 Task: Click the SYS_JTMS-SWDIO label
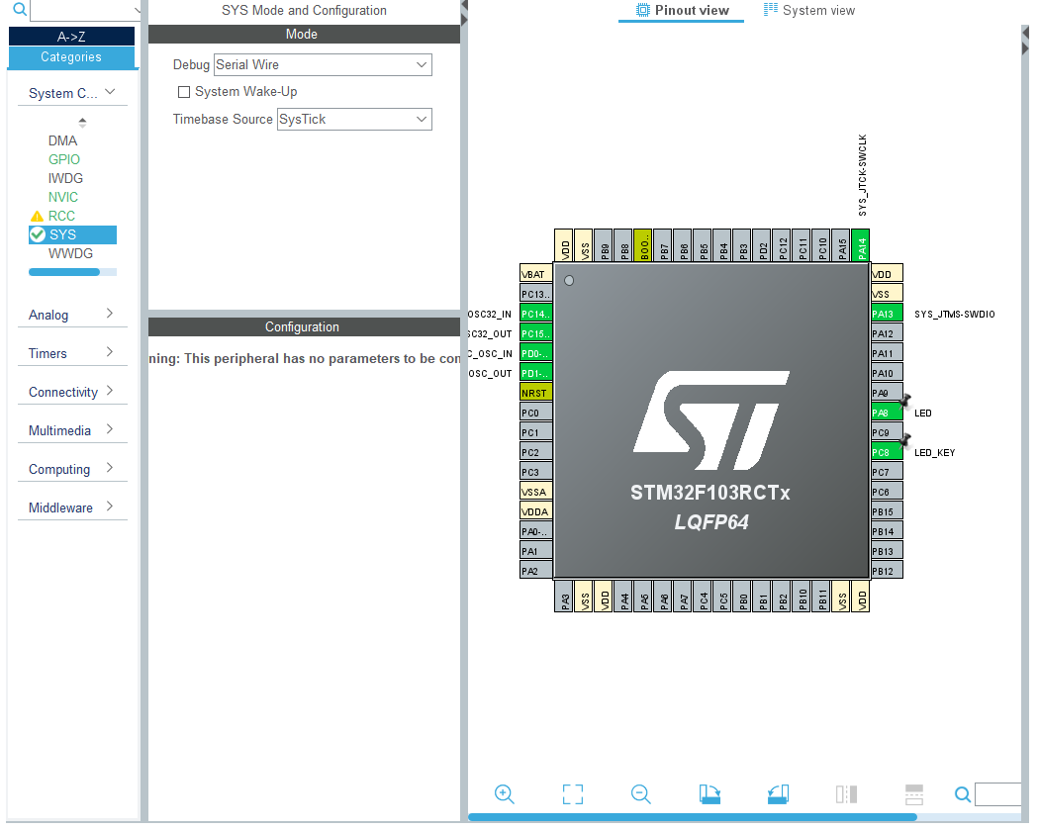click(x=954, y=314)
